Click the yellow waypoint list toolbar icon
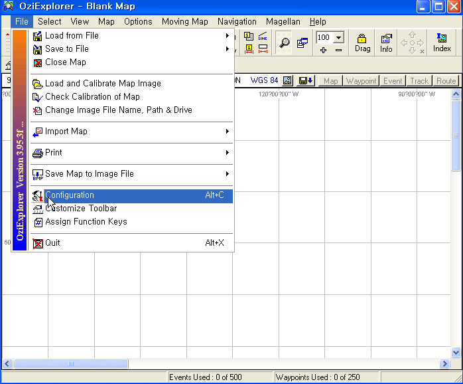The width and height of the screenshot is (463, 384). pyautogui.click(x=249, y=37)
